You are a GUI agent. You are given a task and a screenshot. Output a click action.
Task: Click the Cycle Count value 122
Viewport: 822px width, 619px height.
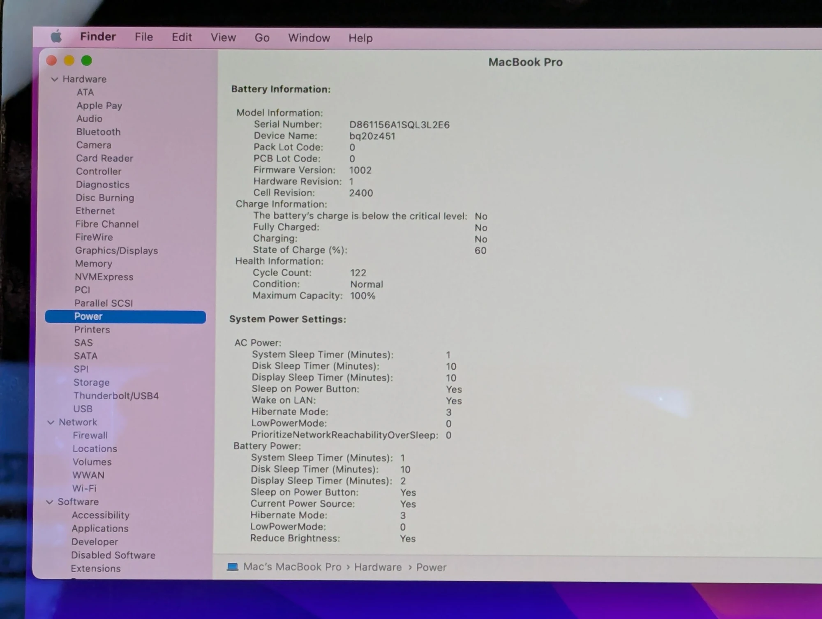(358, 273)
